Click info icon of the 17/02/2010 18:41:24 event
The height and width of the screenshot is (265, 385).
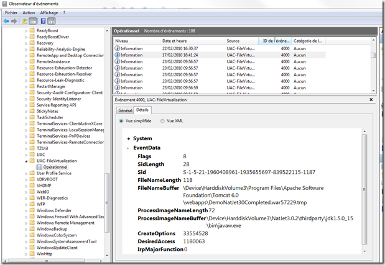point(118,55)
